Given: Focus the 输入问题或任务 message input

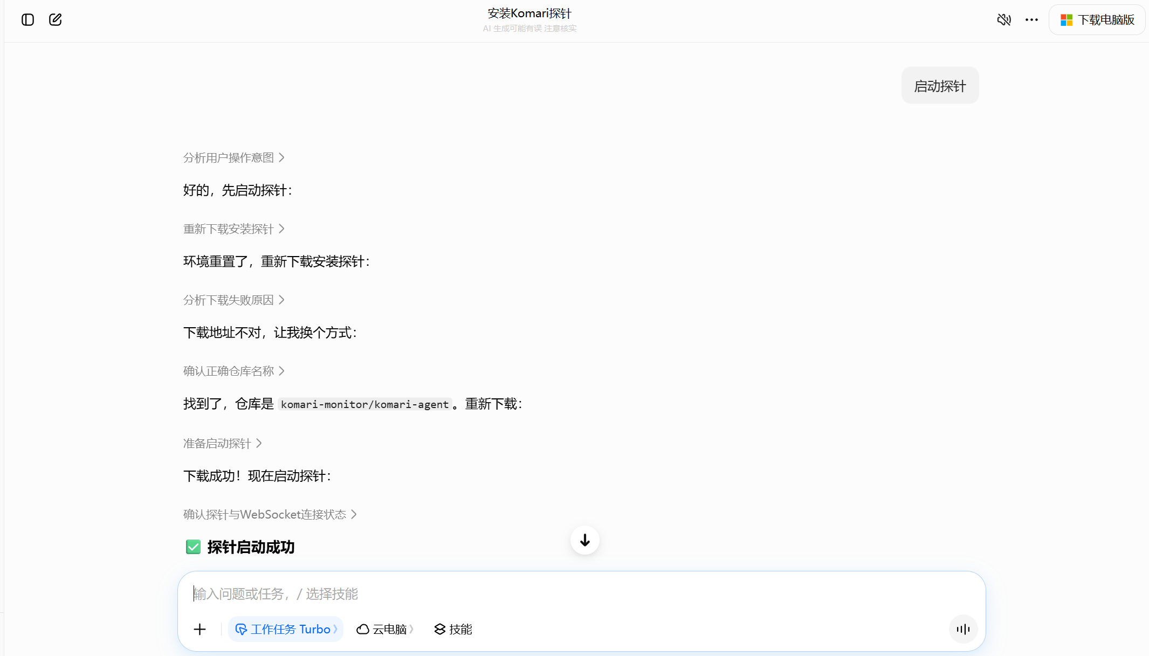Looking at the screenshot, I should pos(581,593).
